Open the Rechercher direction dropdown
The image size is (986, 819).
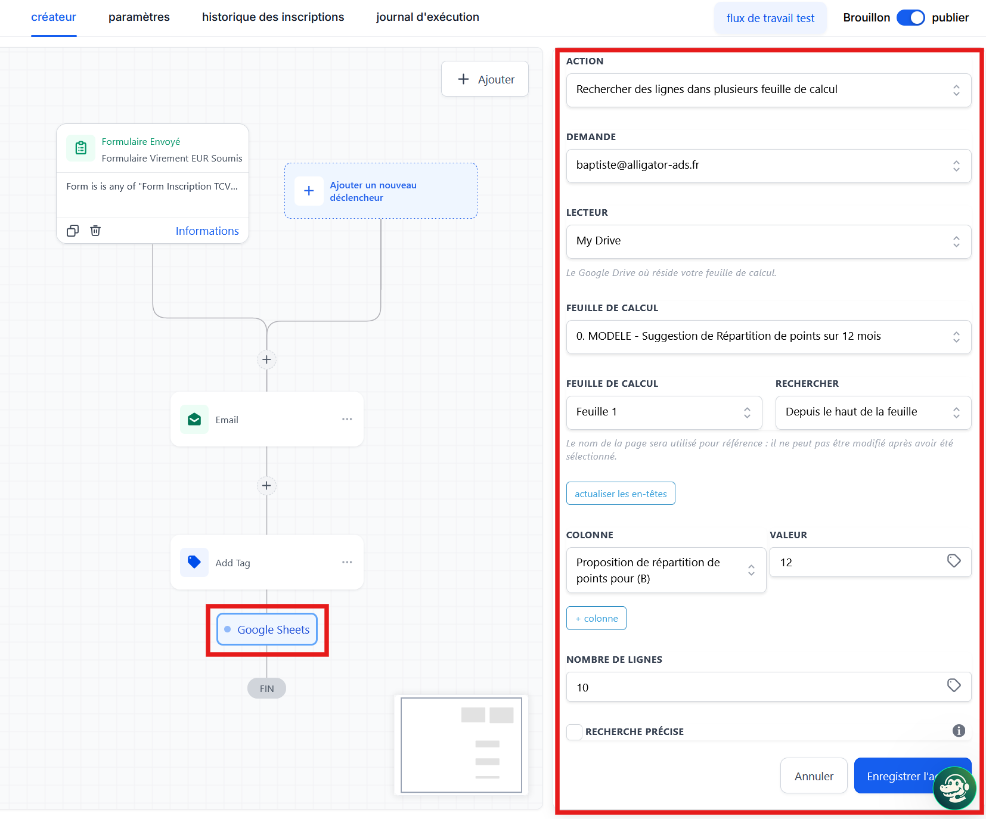point(873,412)
